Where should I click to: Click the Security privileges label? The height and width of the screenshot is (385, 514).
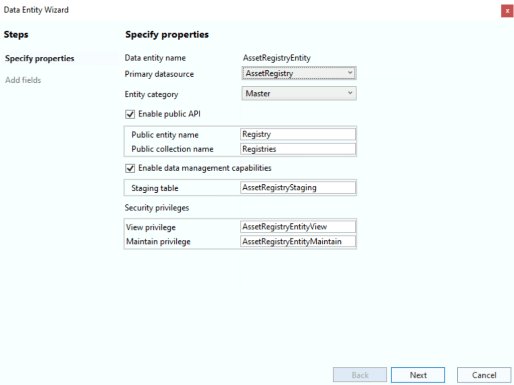(x=157, y=208)
